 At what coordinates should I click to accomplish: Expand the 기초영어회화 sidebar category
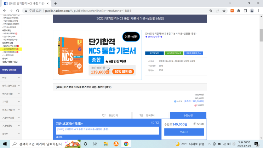pyautogui.click(x=11, y=118)
